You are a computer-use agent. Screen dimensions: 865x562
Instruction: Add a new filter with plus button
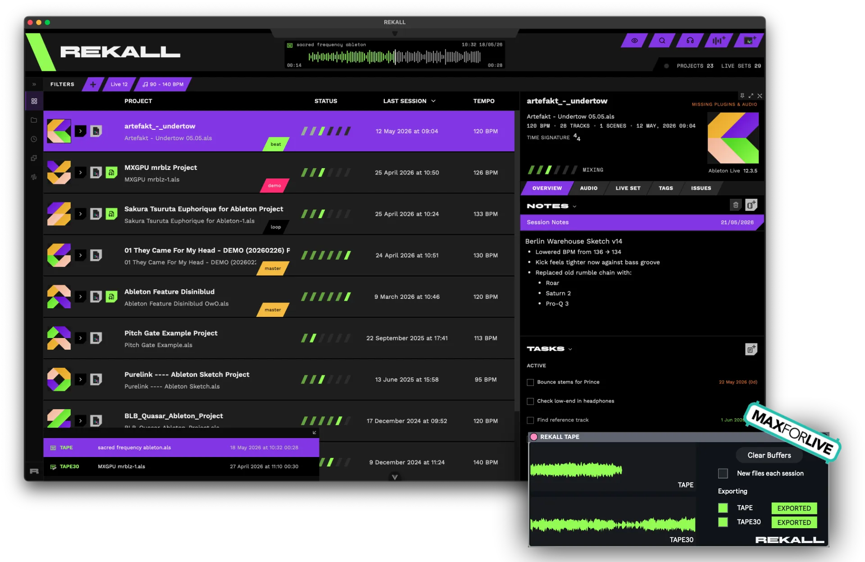tap(93, 84)
